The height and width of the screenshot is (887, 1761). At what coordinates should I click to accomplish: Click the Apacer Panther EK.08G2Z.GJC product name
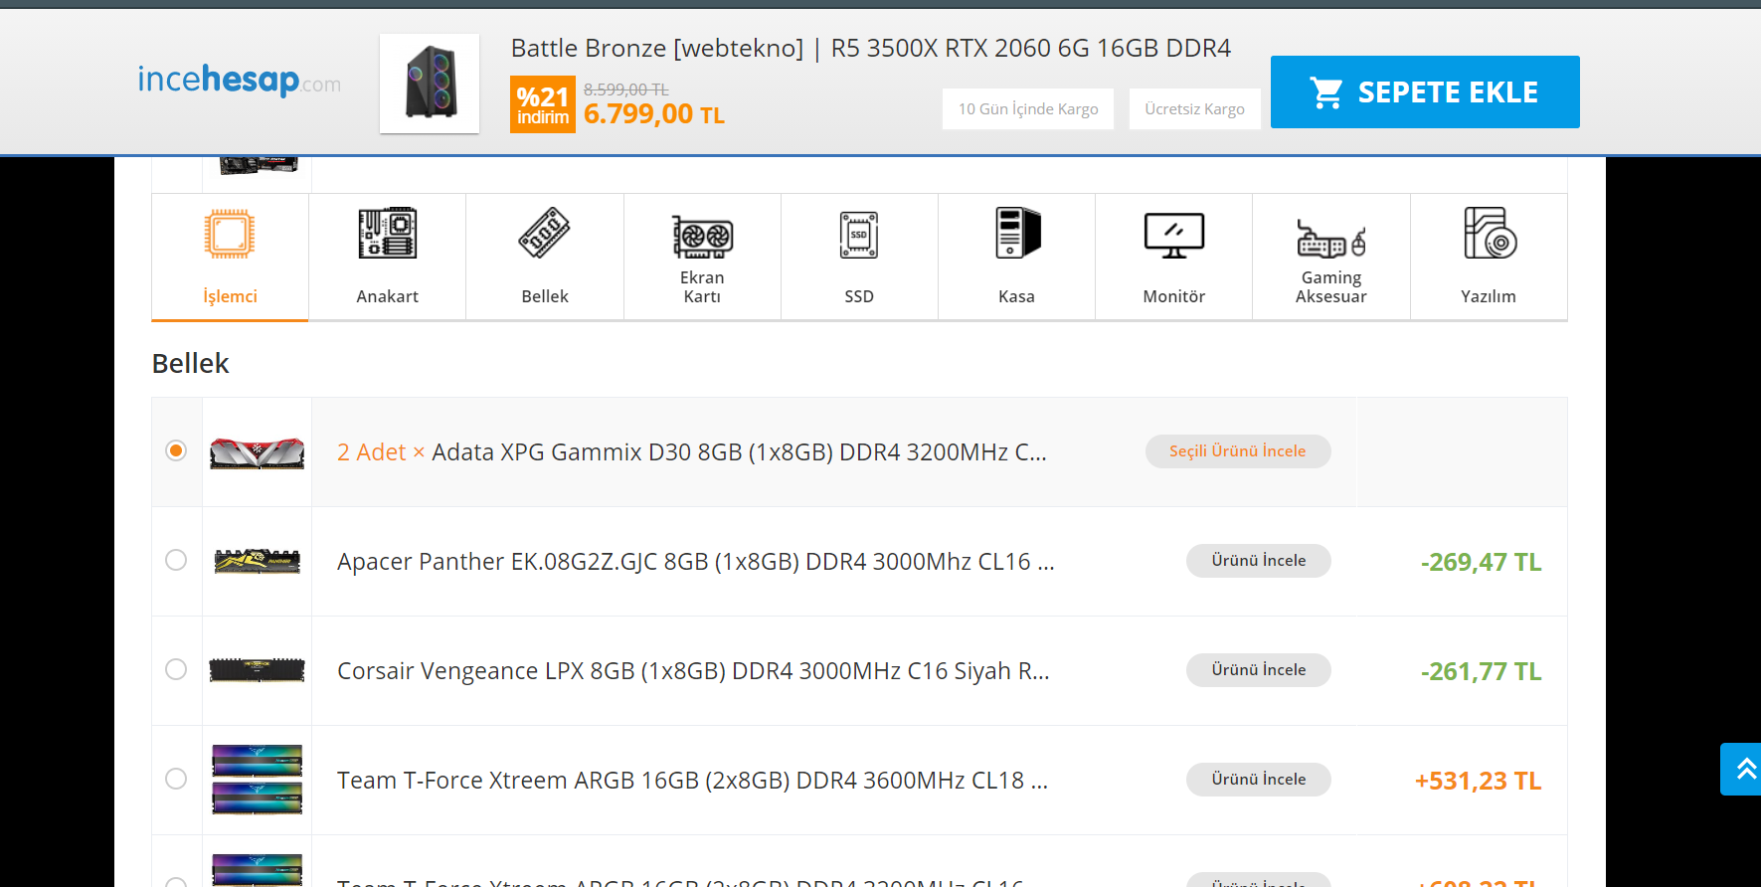coord(696,562)
